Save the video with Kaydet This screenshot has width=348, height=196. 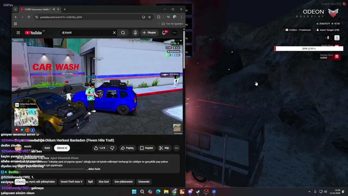pyautogui.click(x=147, y=148)
